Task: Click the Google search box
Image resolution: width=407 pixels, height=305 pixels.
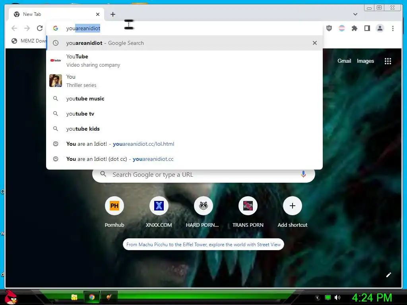Action: coord(203,175)
